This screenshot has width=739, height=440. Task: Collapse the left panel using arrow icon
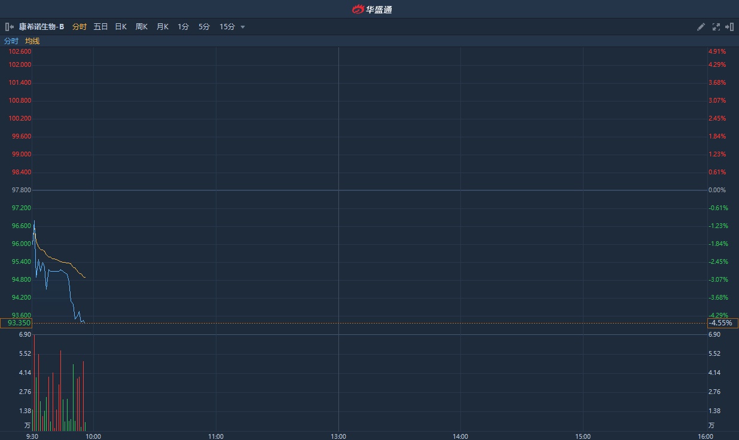[9, 27]
